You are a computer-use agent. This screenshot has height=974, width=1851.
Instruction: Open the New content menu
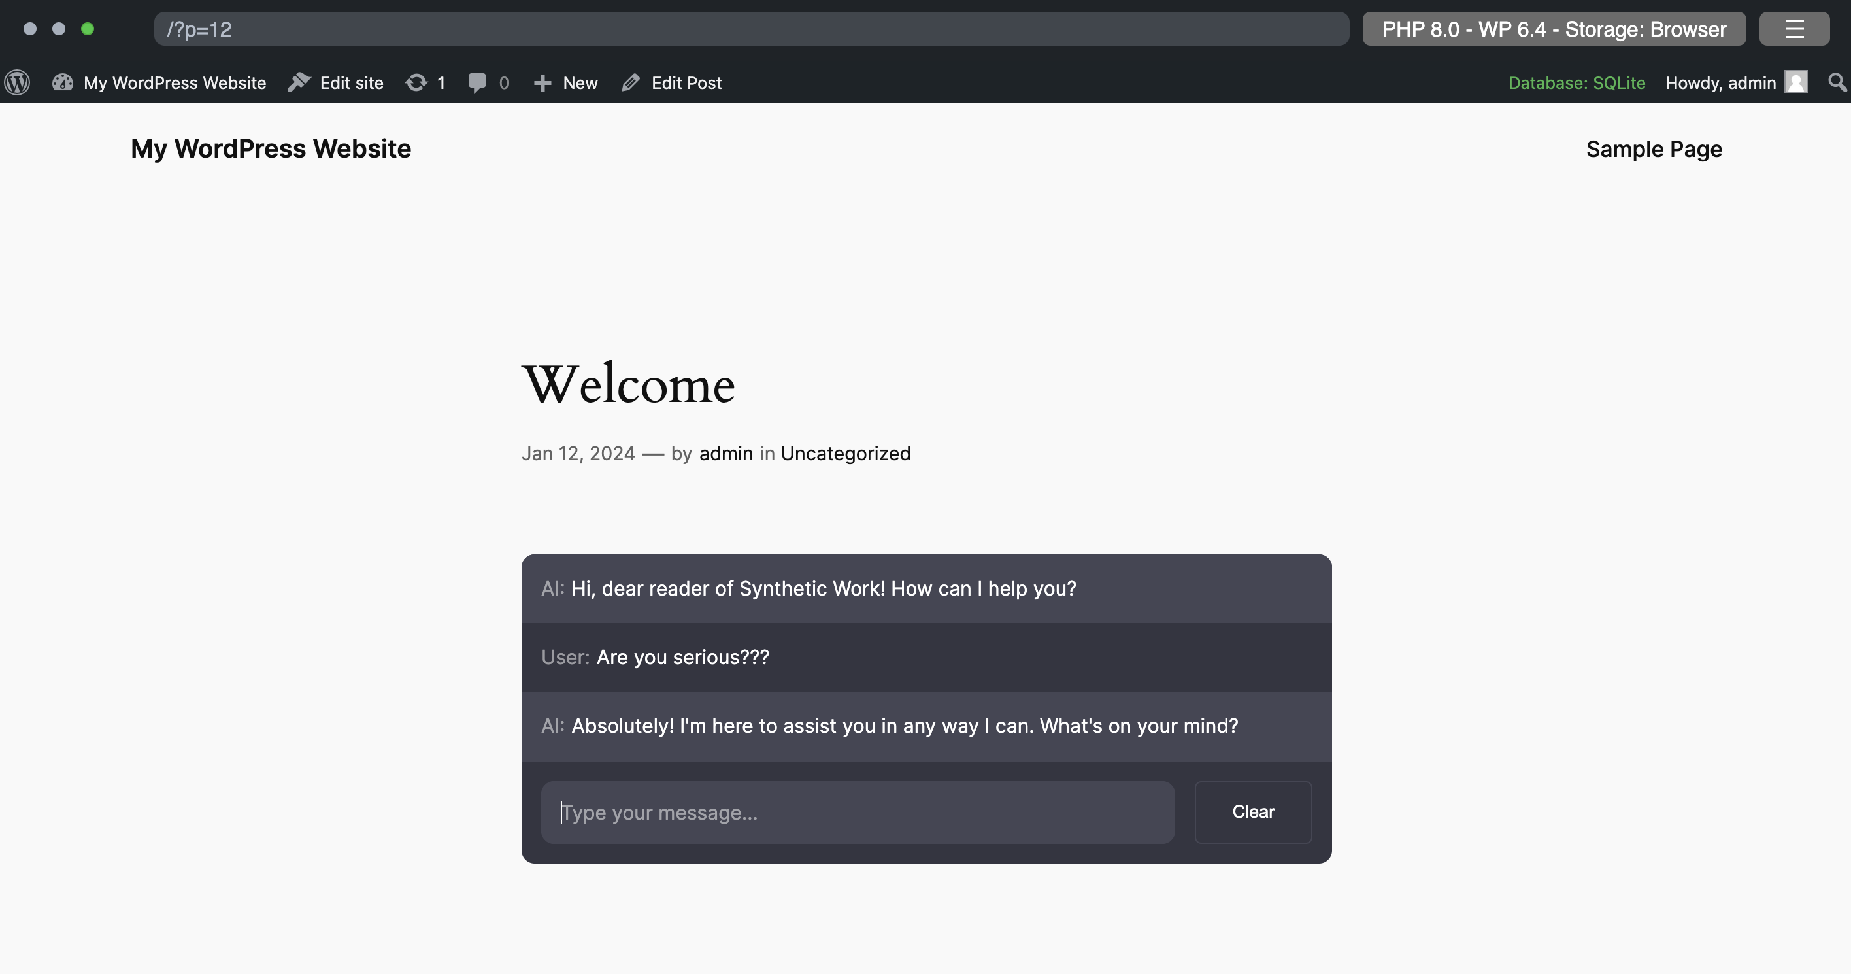point(580,82)
